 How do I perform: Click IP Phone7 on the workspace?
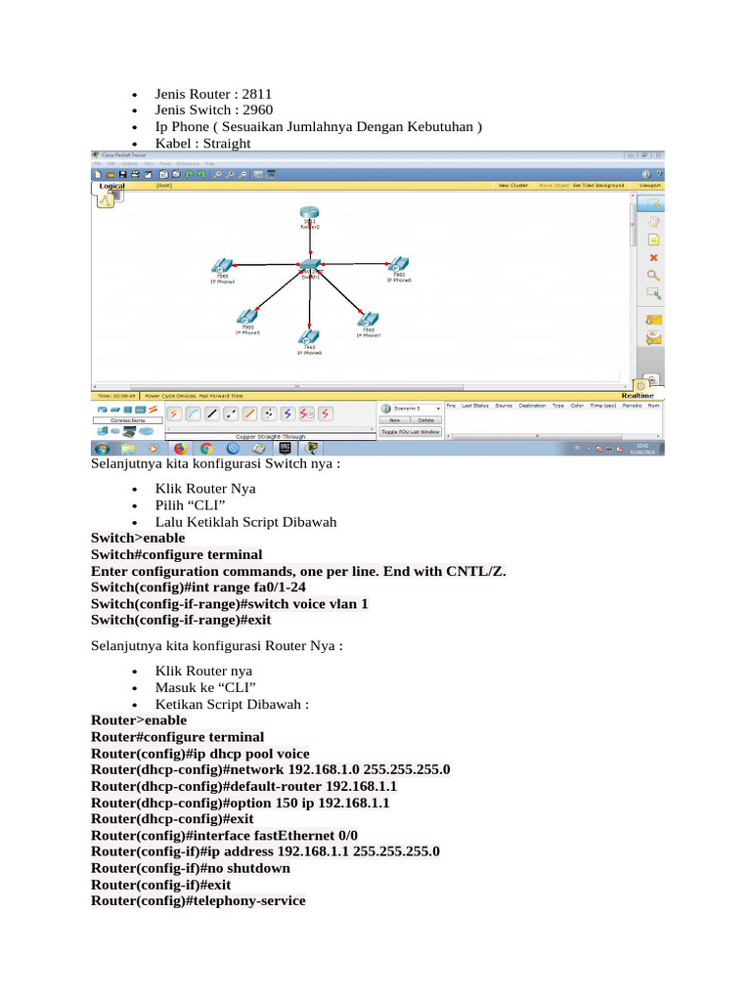click(x=369, y=322)
